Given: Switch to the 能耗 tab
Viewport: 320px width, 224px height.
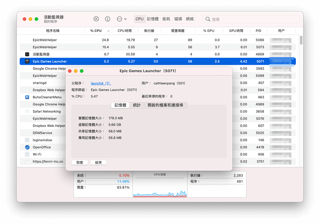Looking at the screenshot, I should click(x=166, y=19).
